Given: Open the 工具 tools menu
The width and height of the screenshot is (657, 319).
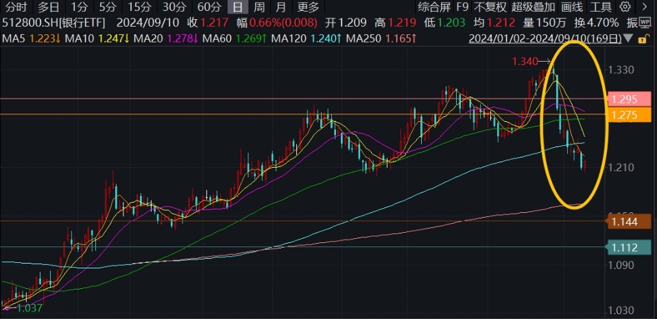Looking at the screenshot, I should point(601,8).
